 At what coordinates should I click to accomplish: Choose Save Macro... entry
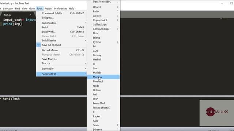coord(61,59)
